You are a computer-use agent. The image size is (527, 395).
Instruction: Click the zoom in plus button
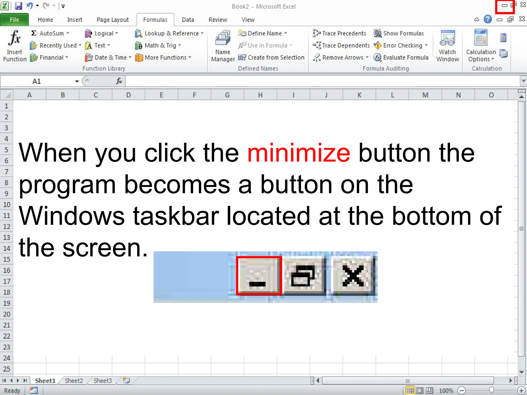tap(521, 390)
